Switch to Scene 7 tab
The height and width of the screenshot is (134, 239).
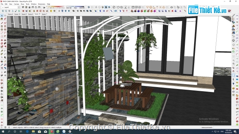(x=44, y=14)
